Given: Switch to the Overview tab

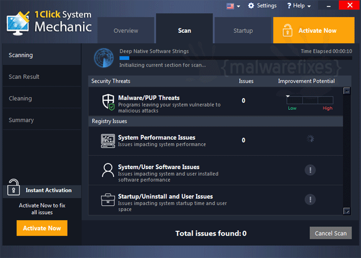Looking at the screenshot, I should [x=126, y=31].
